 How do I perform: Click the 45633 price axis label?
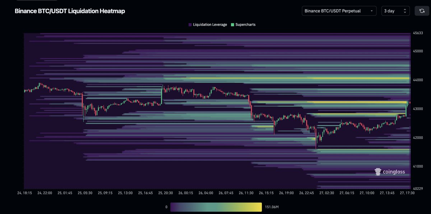(x=418, y=33)
